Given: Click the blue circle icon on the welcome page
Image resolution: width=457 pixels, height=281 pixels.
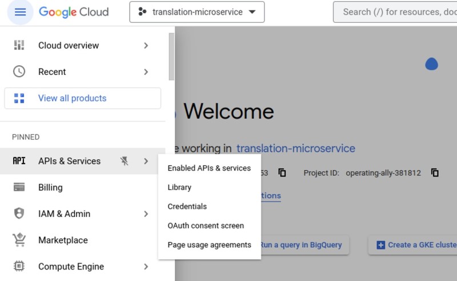Looking at the screenshot, I should pos(431,64).
